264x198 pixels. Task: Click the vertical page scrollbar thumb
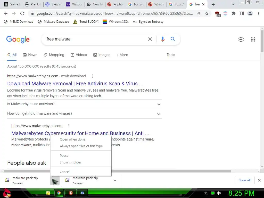[x=262, y=41]
